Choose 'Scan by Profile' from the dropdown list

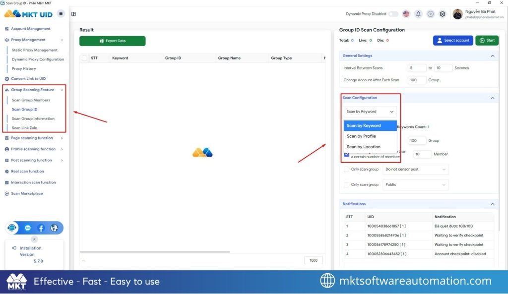(361, 136)
